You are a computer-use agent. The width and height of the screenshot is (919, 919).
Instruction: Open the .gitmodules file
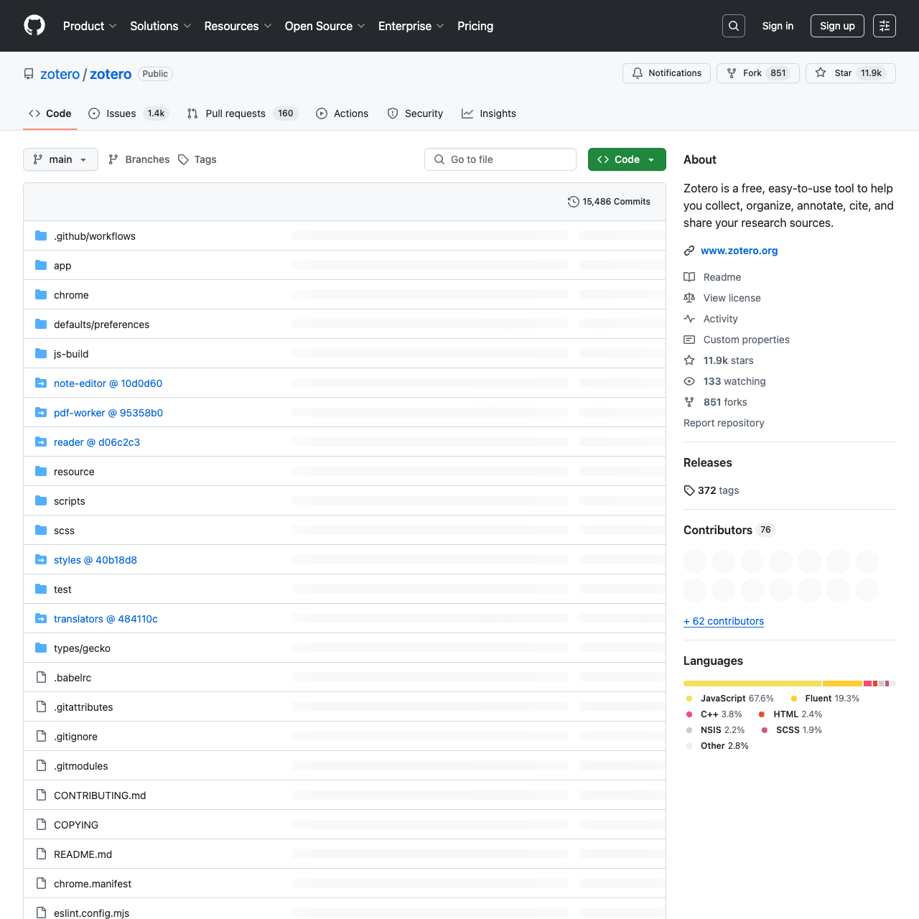[x=80, y=766]
